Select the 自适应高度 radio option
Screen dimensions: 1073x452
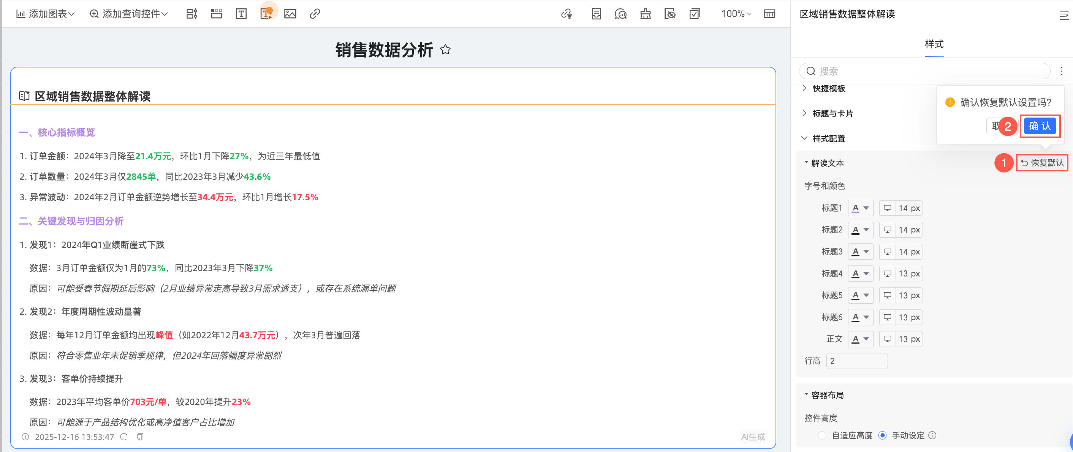click(x=822, y=435)
